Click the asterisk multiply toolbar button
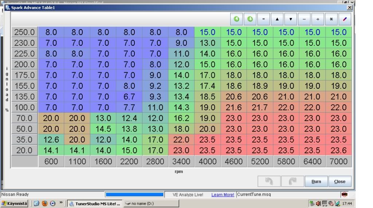The height and width of the screenshot is (208, 373). 331,19
